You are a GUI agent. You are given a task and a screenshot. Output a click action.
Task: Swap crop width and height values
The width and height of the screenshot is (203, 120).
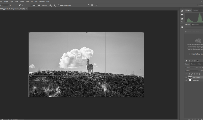(x=20, y=5)
